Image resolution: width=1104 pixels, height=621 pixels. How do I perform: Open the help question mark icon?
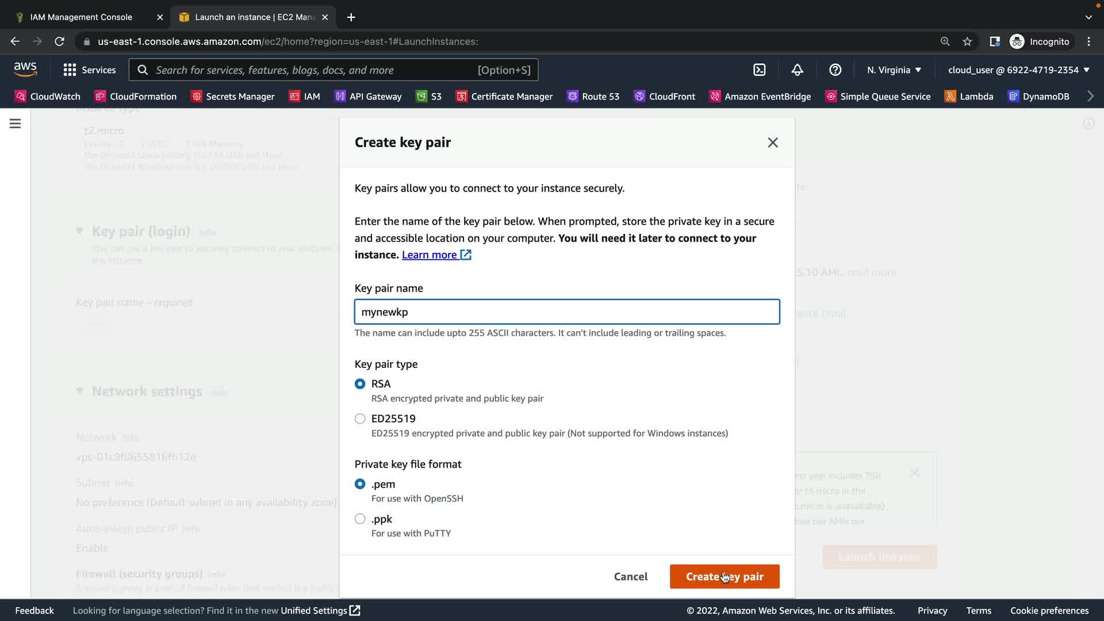tap(835, 70)
